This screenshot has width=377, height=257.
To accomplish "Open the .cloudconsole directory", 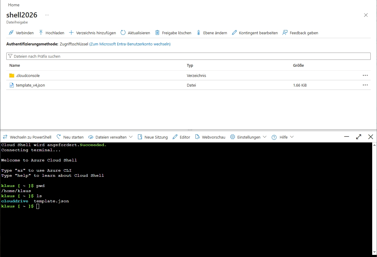I will 28,75.
